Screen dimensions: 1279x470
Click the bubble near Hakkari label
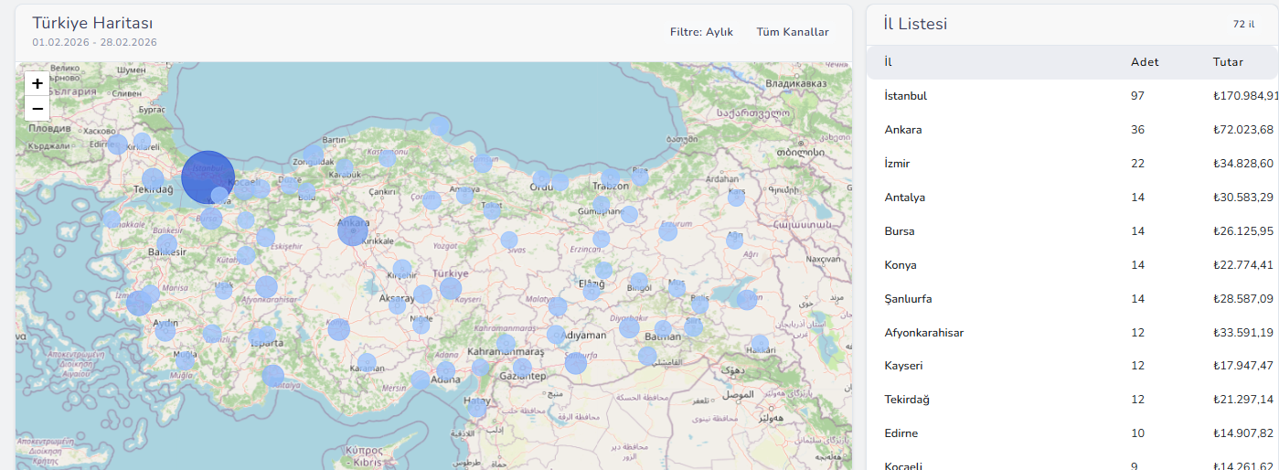coord(760,345)
